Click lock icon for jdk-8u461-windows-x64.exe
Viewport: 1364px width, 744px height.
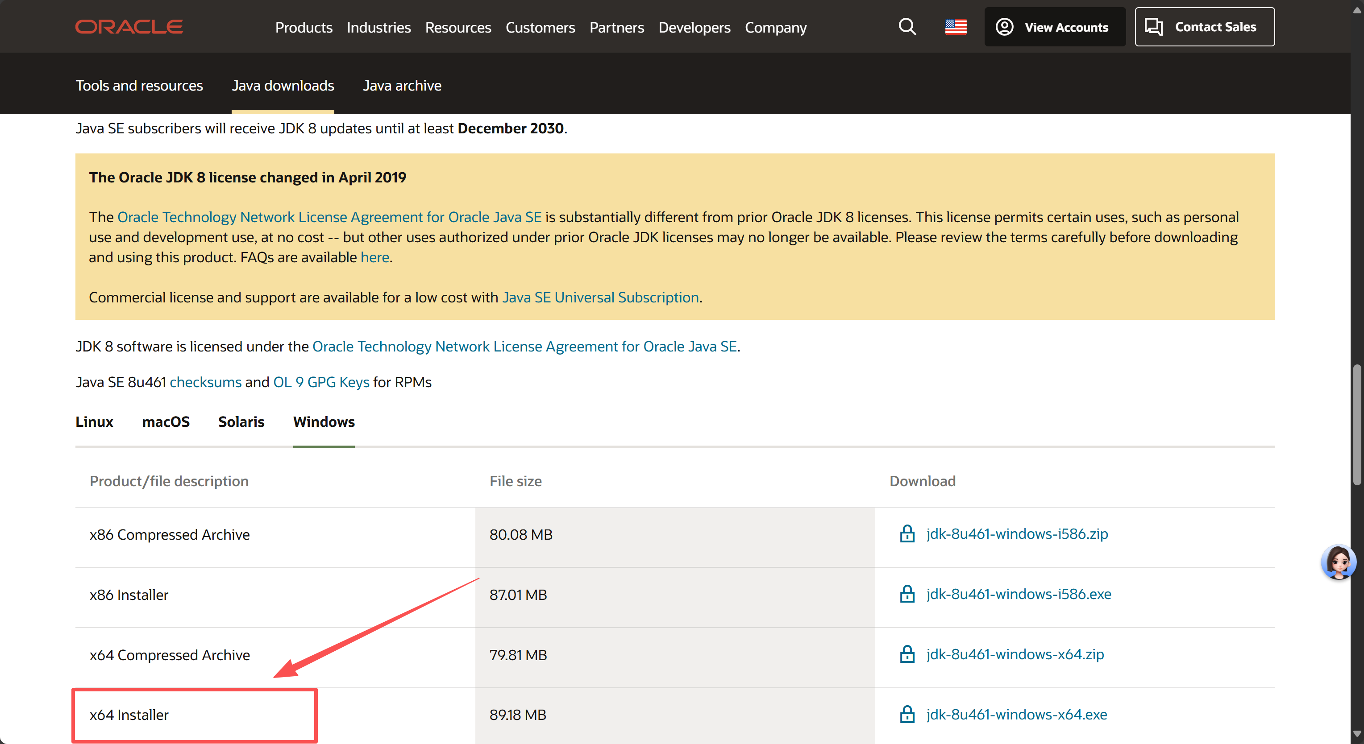tap(907, 715)
